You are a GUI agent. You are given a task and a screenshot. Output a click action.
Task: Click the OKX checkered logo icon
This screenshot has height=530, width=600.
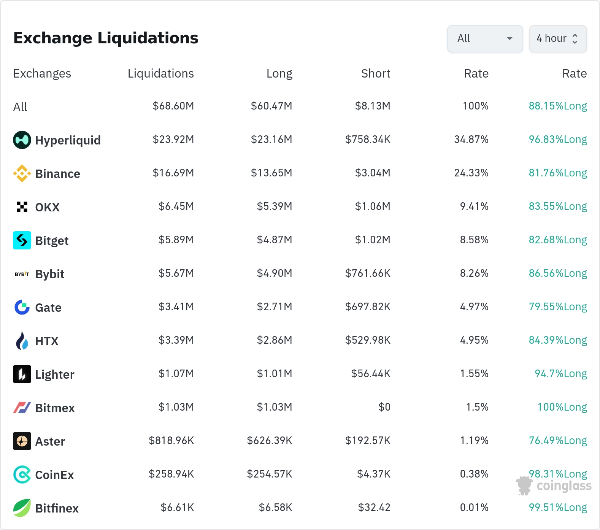22,207
